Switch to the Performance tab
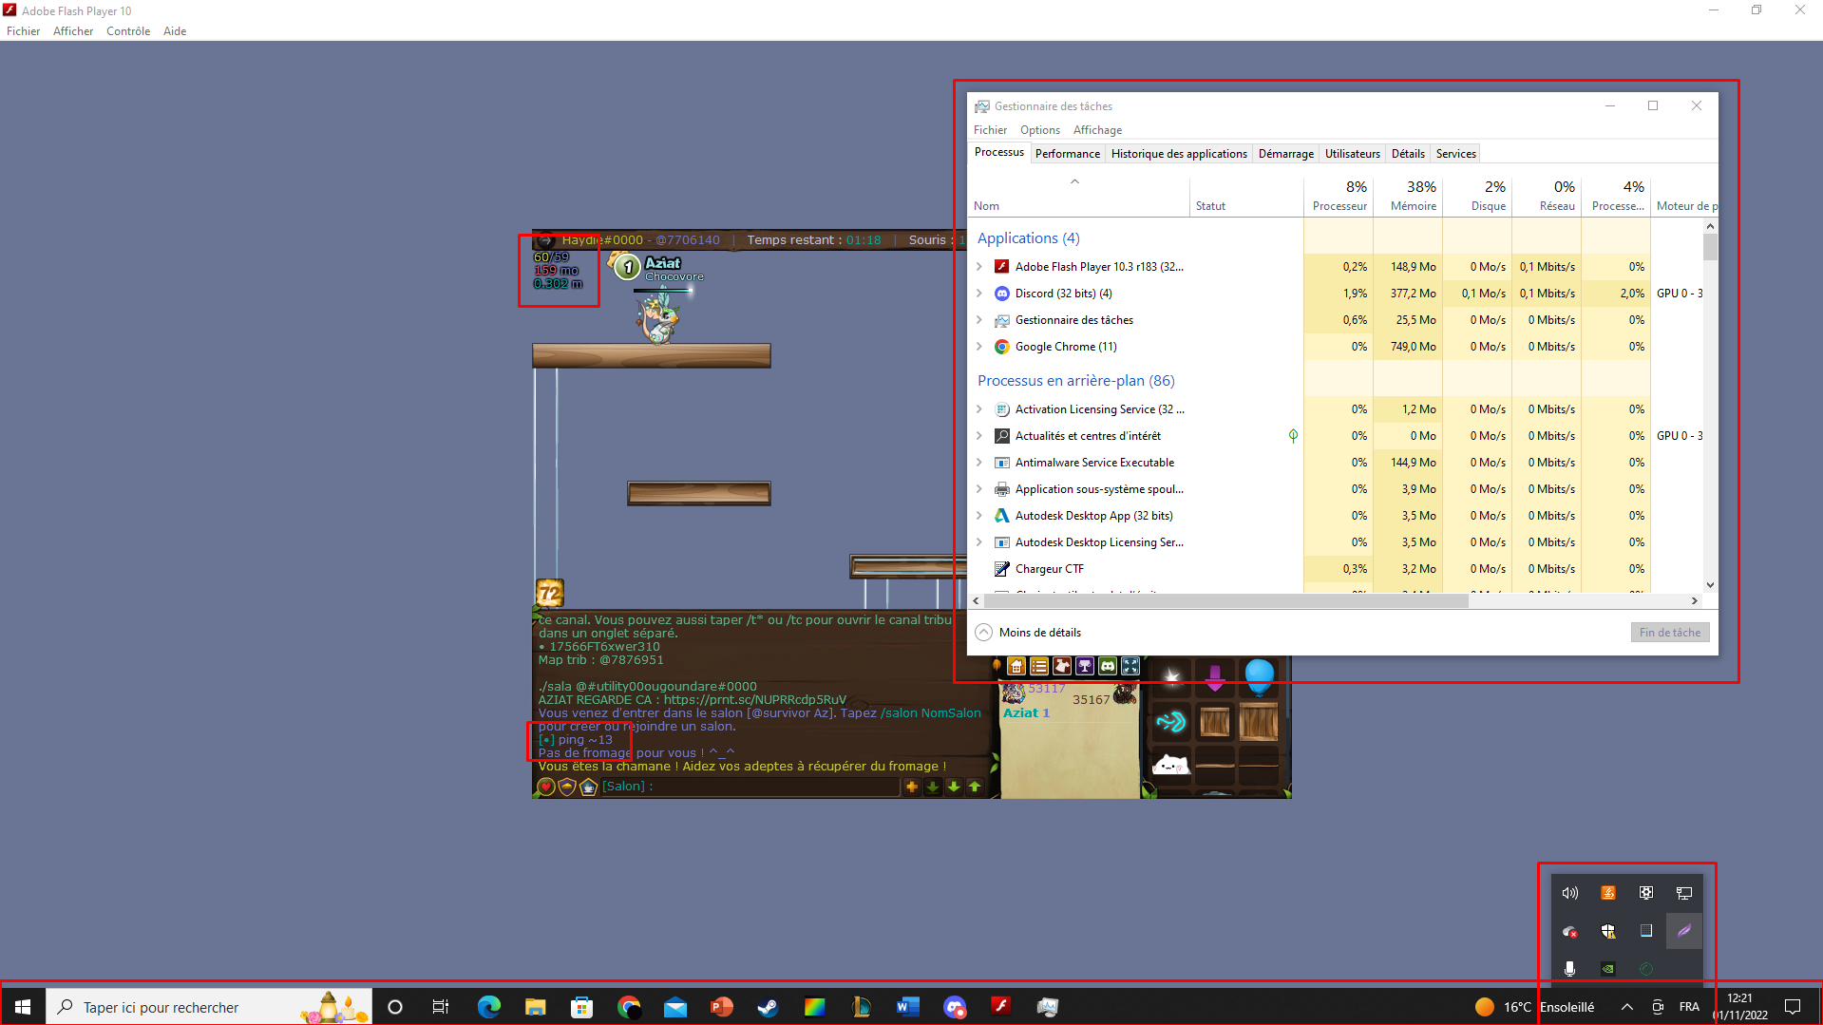The width and height of the screenshot is (1823, 1025). click(x=1067, y=154)
